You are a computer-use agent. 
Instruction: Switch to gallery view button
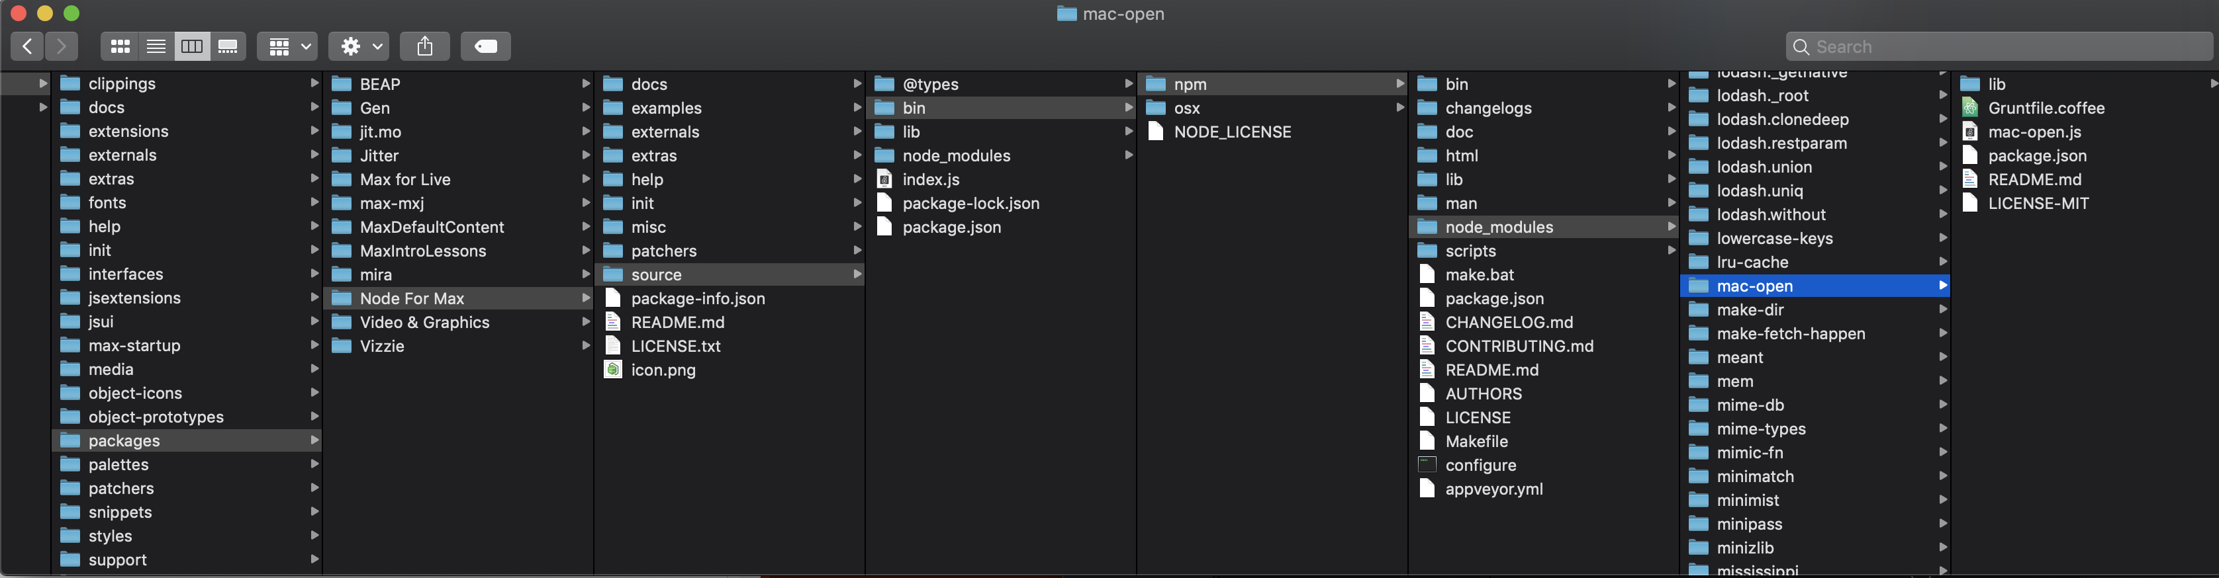(x=228, y=46)
